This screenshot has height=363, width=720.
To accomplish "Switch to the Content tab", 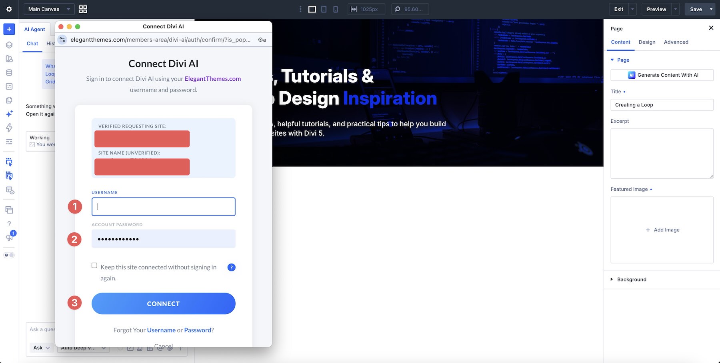I will coord(620,42).
